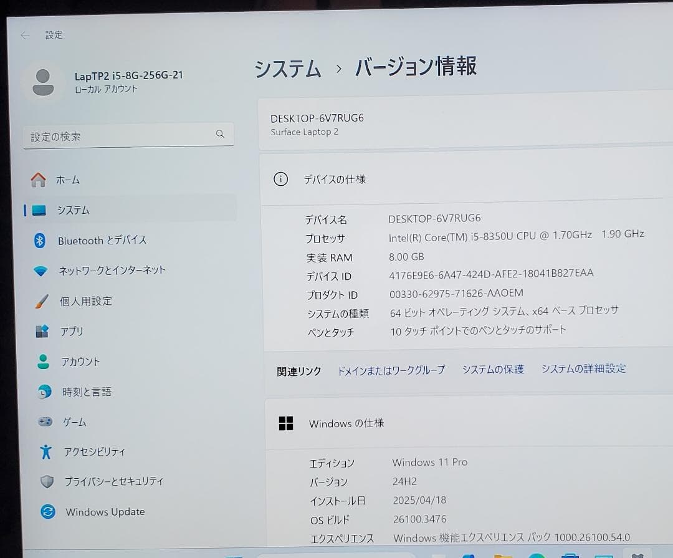
Task: Expand the Windows の仕様 section
Action: [x=346, y=423]
